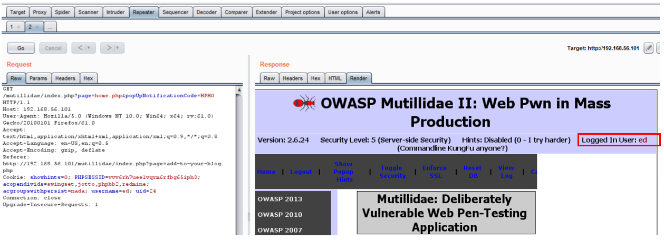The width and height of the screenshot is (664, 240).
Task: Open the previous-history dropdown arrow
Action: [89, 48]
